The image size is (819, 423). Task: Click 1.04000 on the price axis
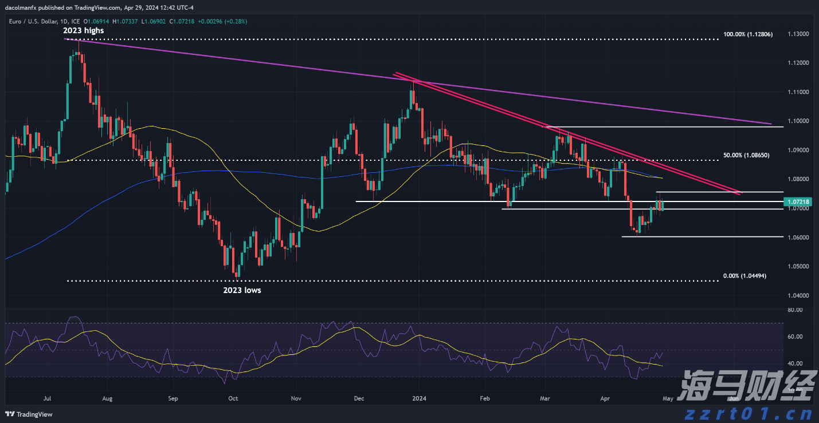click(x=800, y=296)
